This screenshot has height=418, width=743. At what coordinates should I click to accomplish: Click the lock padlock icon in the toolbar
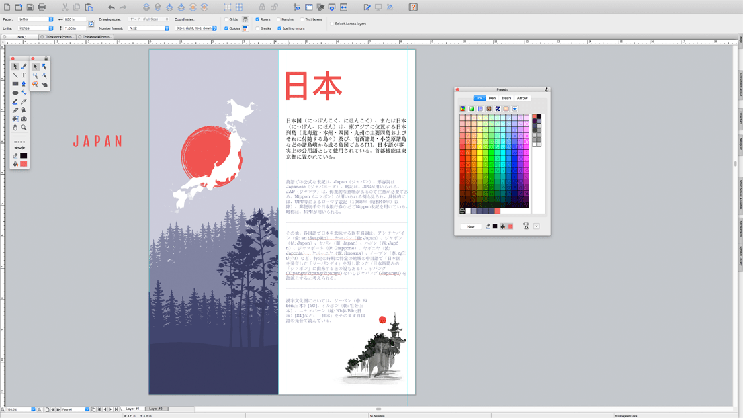(x=262, y=7)
